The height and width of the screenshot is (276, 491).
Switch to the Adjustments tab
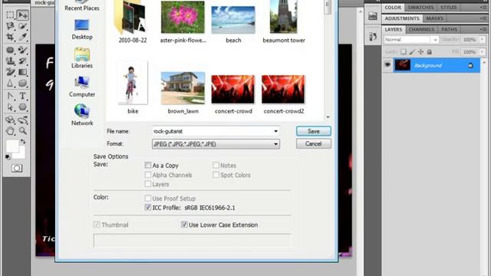click(x=402, y=18)
